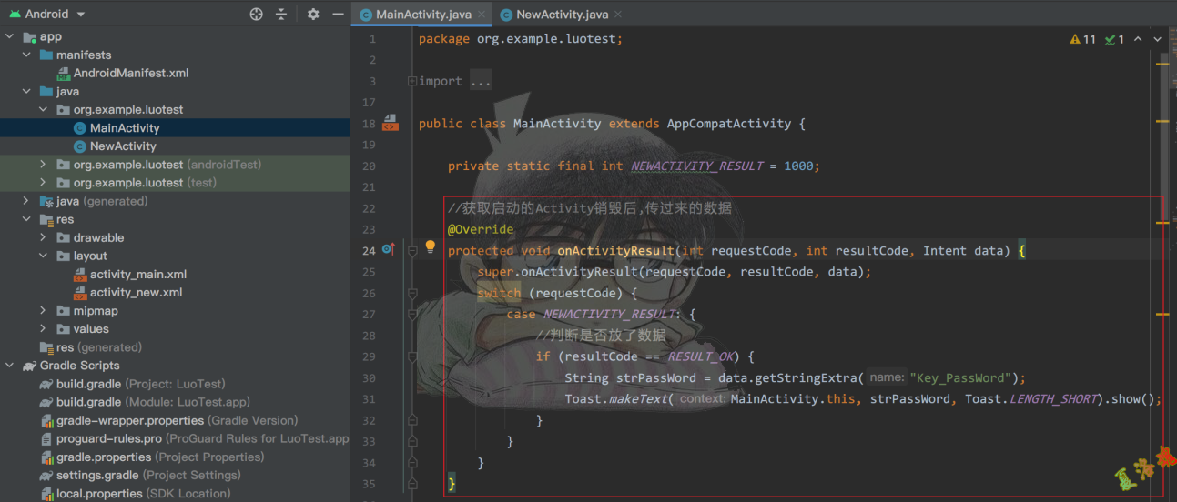This screenshot has width=1177, height=502.
Task: Collapse the Gradle Scripts node
Action: (x=10, y=365)
